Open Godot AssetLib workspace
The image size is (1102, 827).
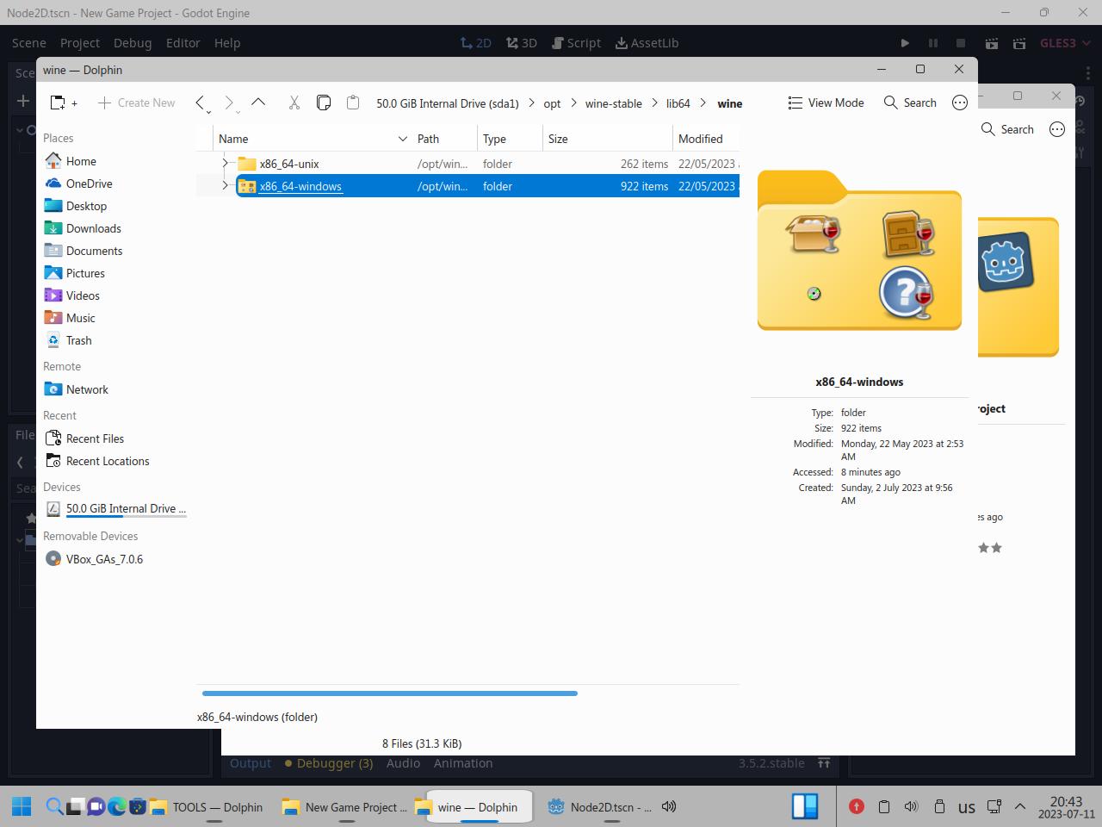tap(647, 43)
